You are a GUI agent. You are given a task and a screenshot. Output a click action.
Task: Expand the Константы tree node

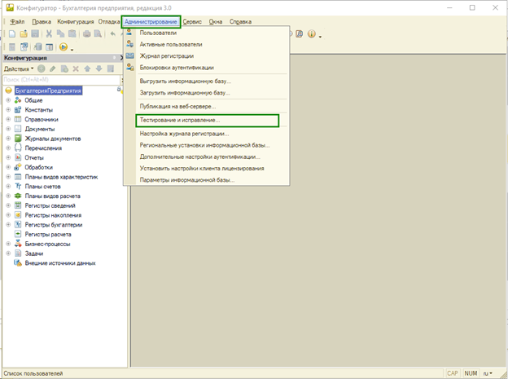pos(8,110)
